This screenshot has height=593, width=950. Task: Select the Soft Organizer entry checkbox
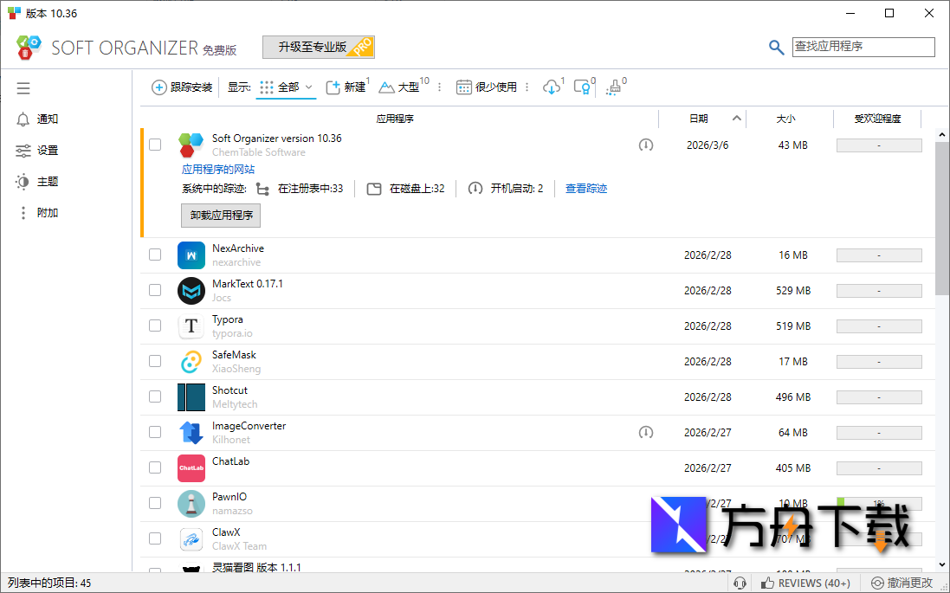(x=155, y=145)
